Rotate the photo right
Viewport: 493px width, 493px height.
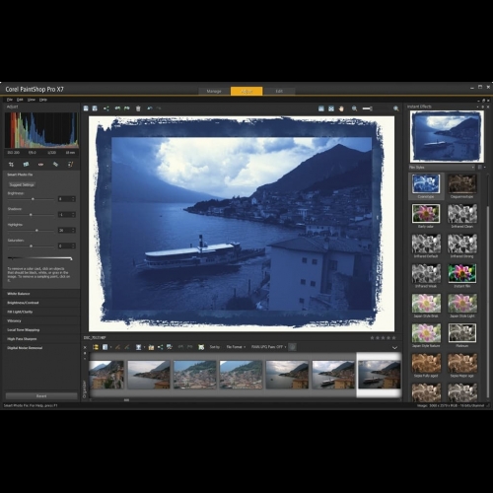click(127, 108)
